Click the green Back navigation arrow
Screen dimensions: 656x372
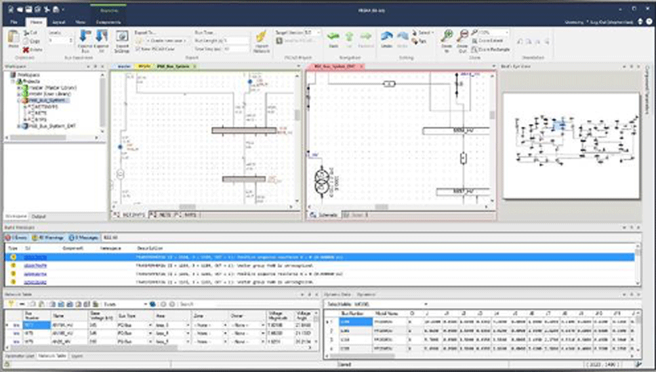tap(333, 37)
